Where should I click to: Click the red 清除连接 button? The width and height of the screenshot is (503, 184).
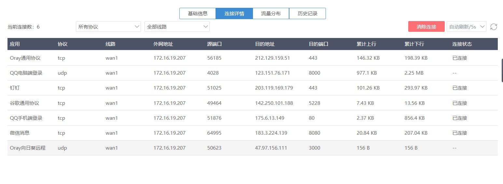pyautogui.click(x=426, y=27)
